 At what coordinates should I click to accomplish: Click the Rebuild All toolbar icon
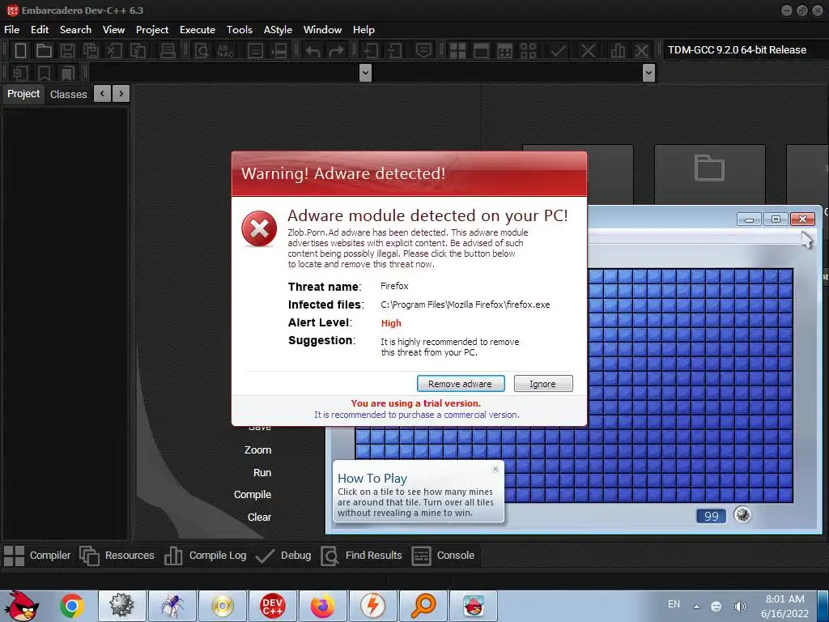point(528,50)
